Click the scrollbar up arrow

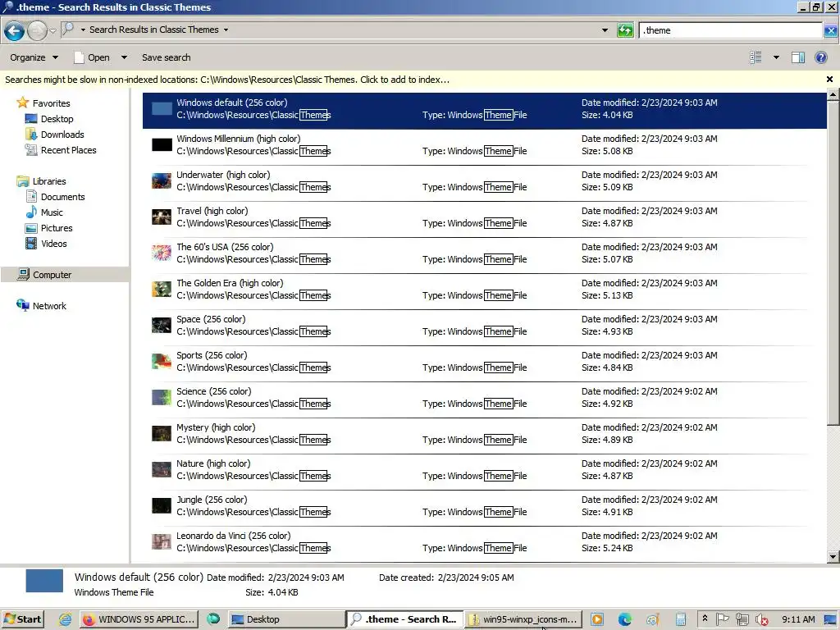[833, 95]
